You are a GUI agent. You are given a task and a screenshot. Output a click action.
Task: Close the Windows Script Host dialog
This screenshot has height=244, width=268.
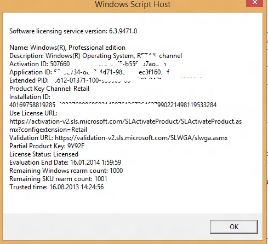pos(254,3)
